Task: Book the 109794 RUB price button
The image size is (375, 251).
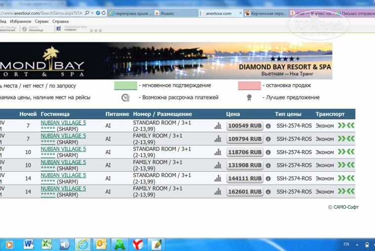Action: [245, 139]
